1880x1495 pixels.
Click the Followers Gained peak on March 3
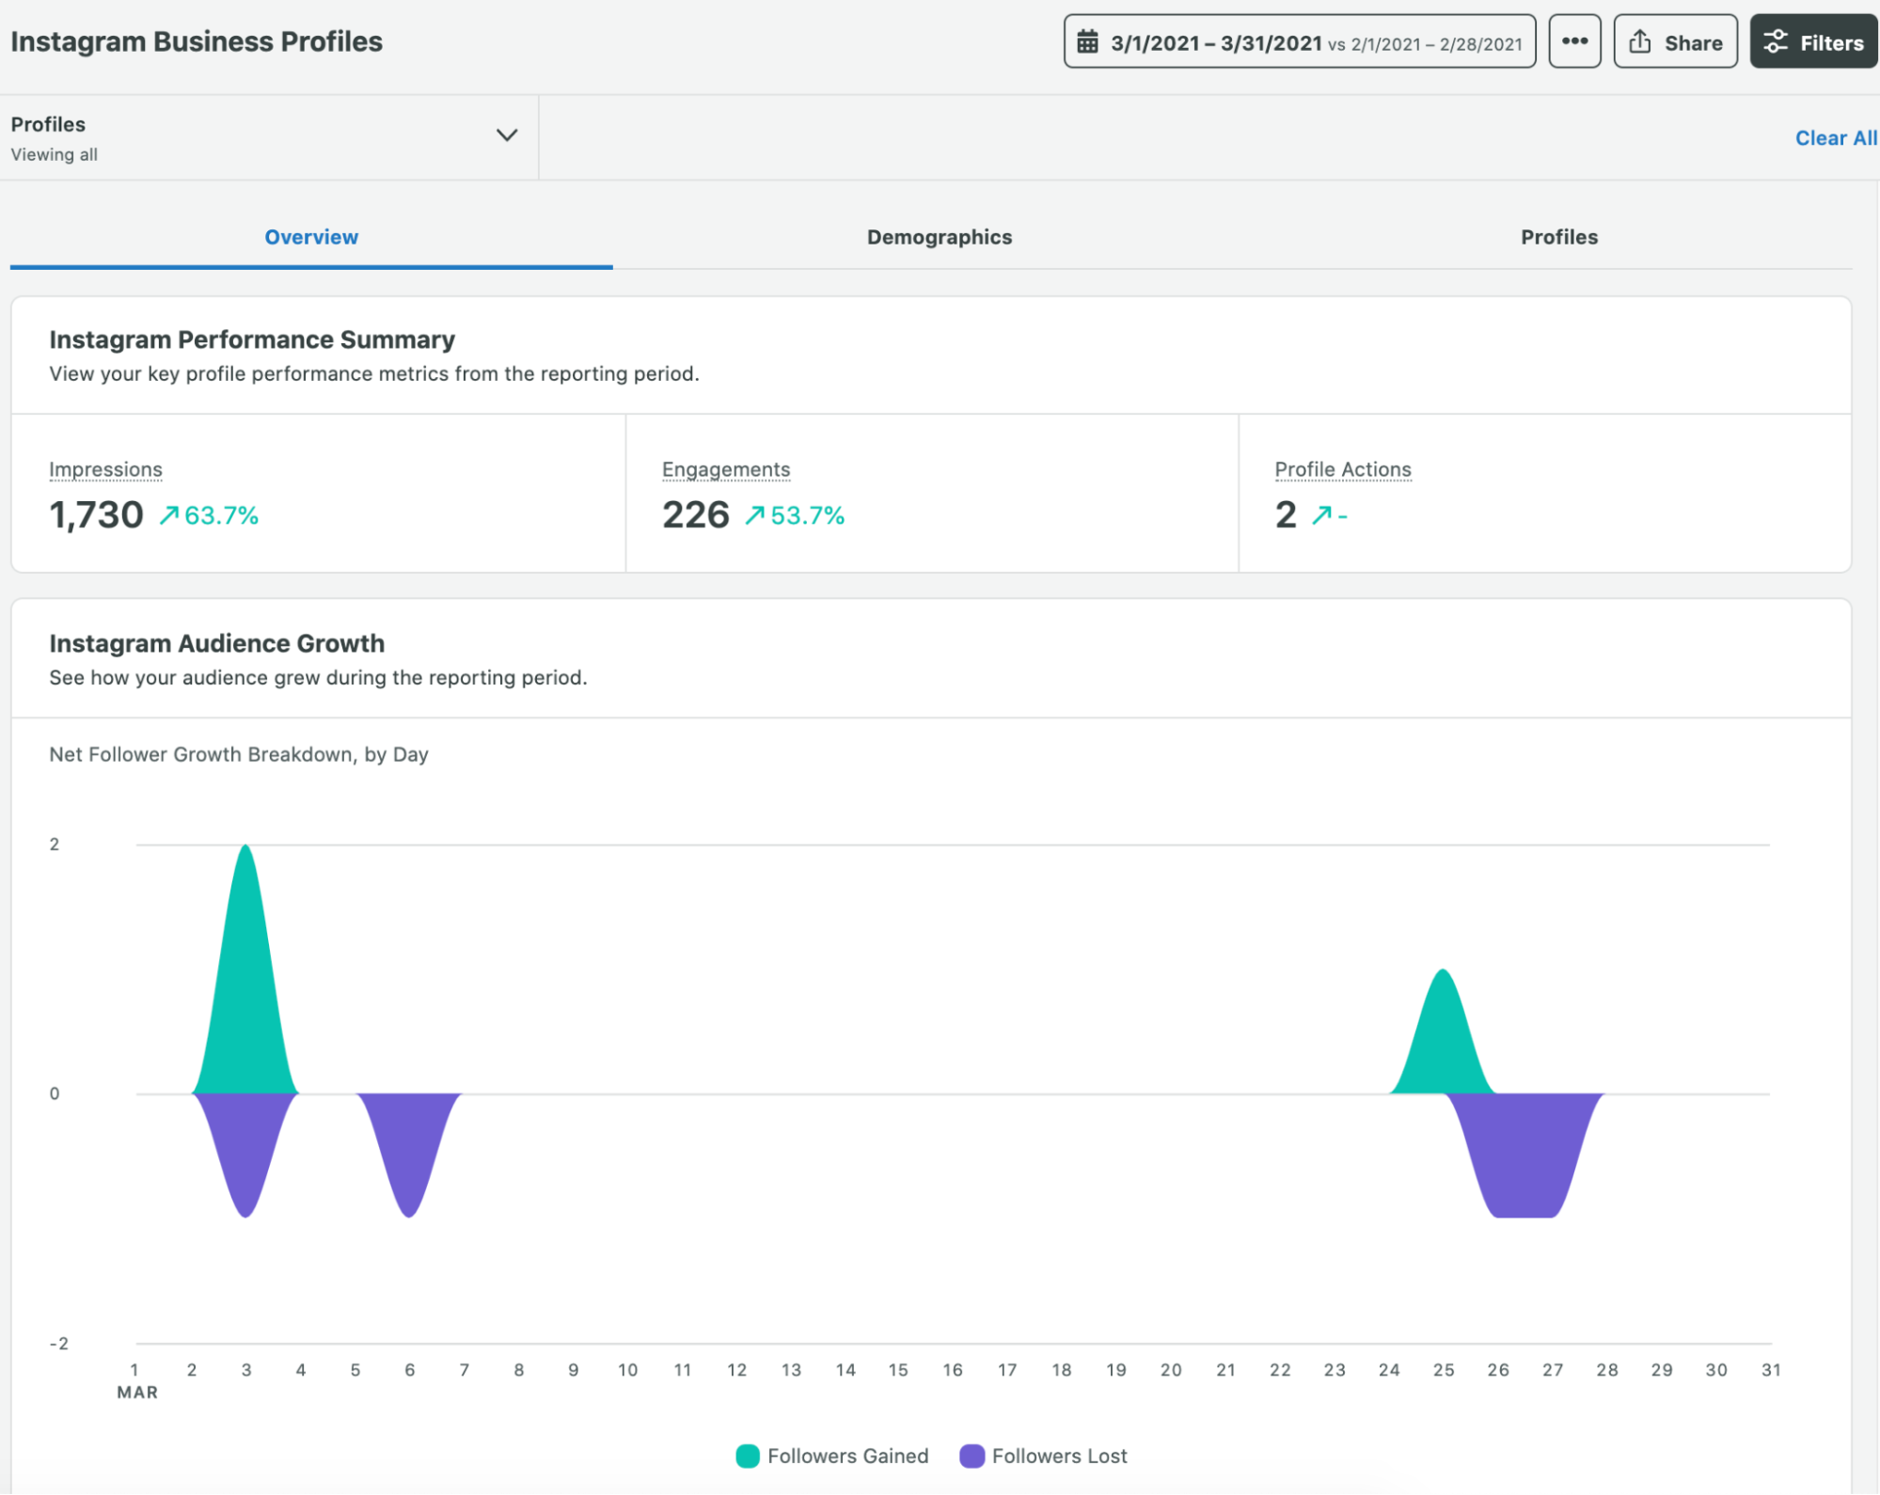point(245,968)
